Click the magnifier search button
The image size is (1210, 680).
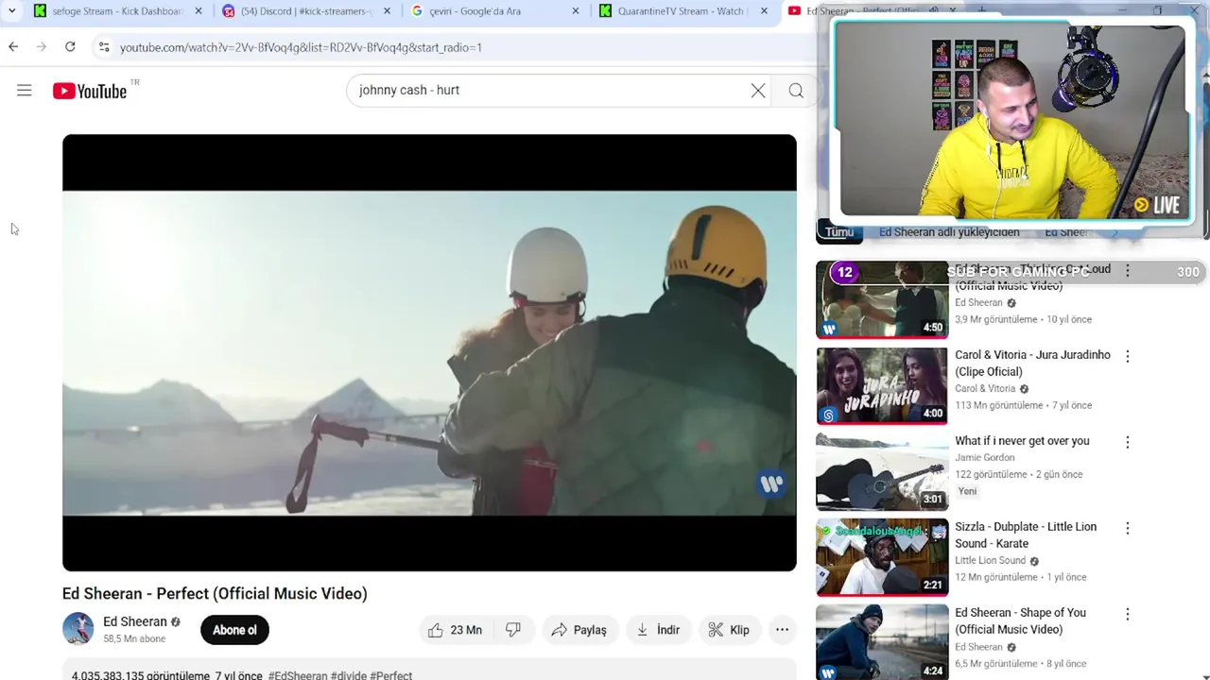point(796,91)
